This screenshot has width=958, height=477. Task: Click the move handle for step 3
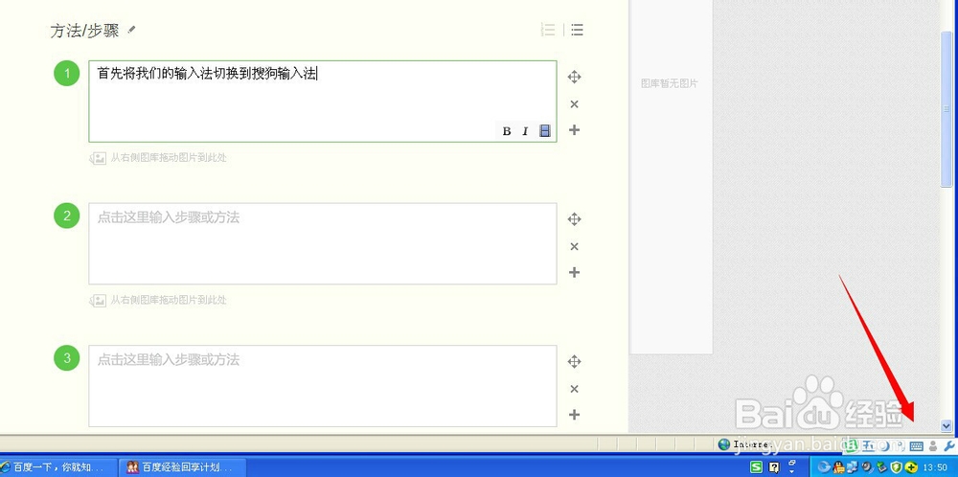[x=574, y=361]
